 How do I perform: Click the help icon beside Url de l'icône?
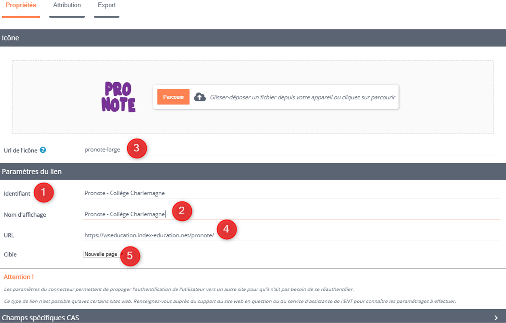click(43, 150)
